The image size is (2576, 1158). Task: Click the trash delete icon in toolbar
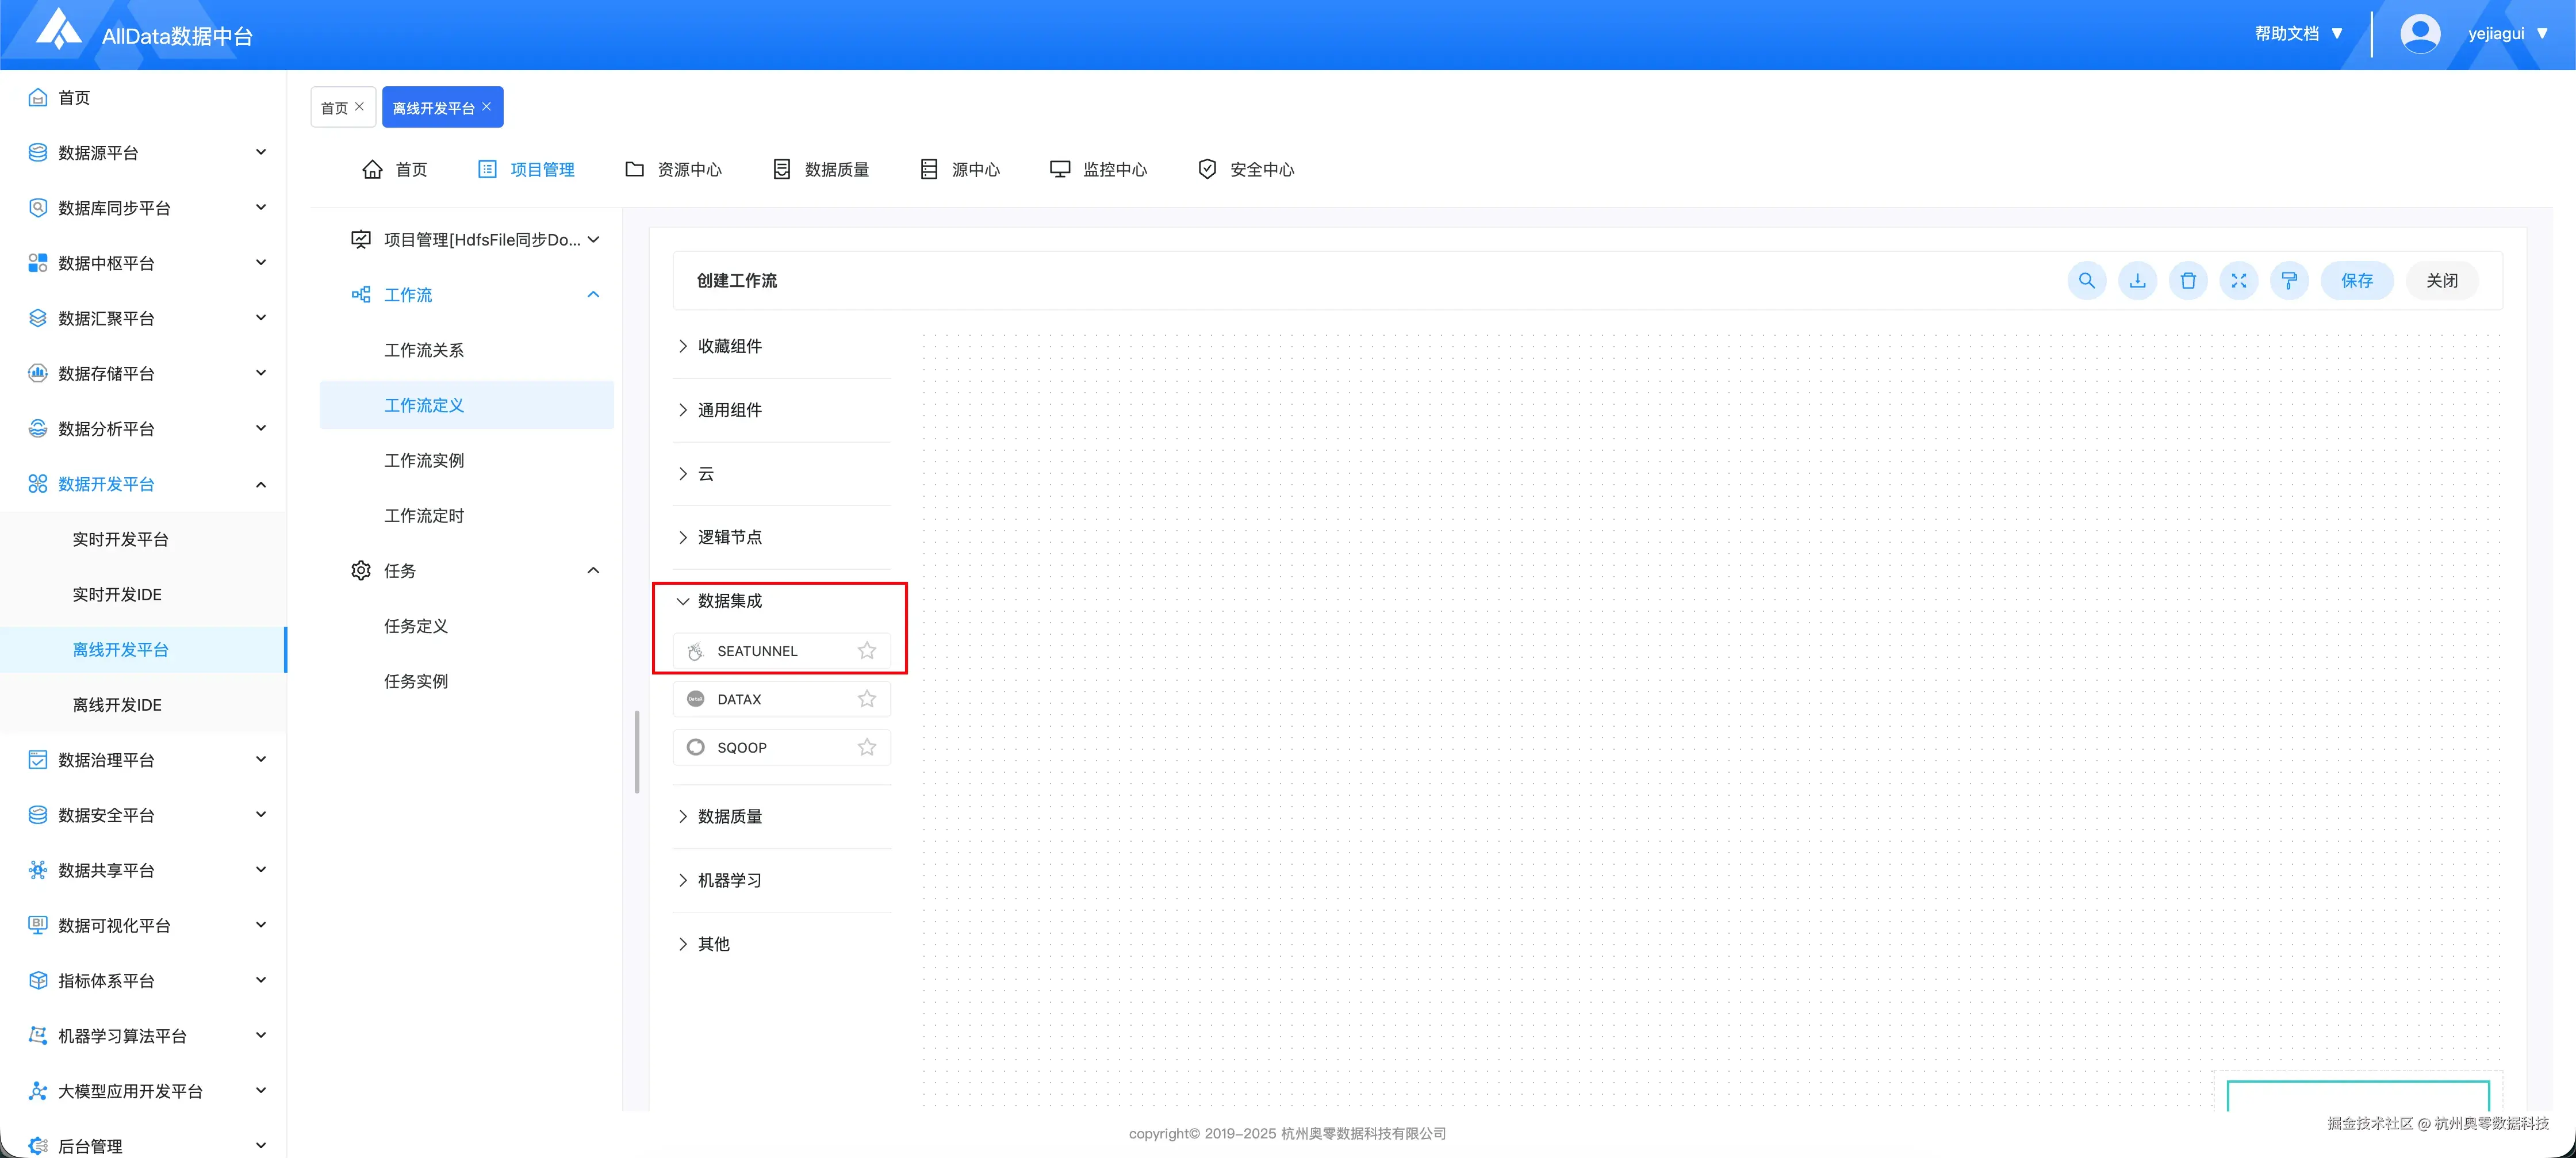[x=2188, y=281]
